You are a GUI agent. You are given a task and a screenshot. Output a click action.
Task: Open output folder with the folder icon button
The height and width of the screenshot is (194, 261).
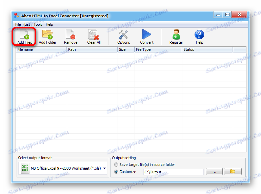pos(233,171)
